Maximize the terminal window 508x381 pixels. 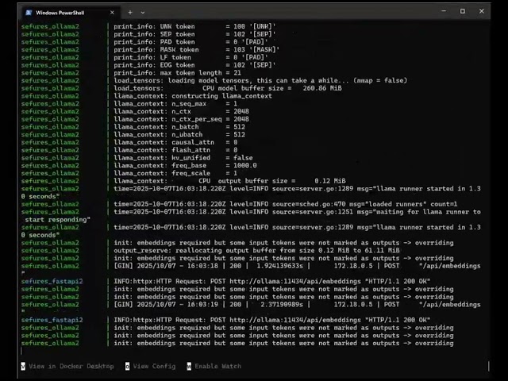463,11
